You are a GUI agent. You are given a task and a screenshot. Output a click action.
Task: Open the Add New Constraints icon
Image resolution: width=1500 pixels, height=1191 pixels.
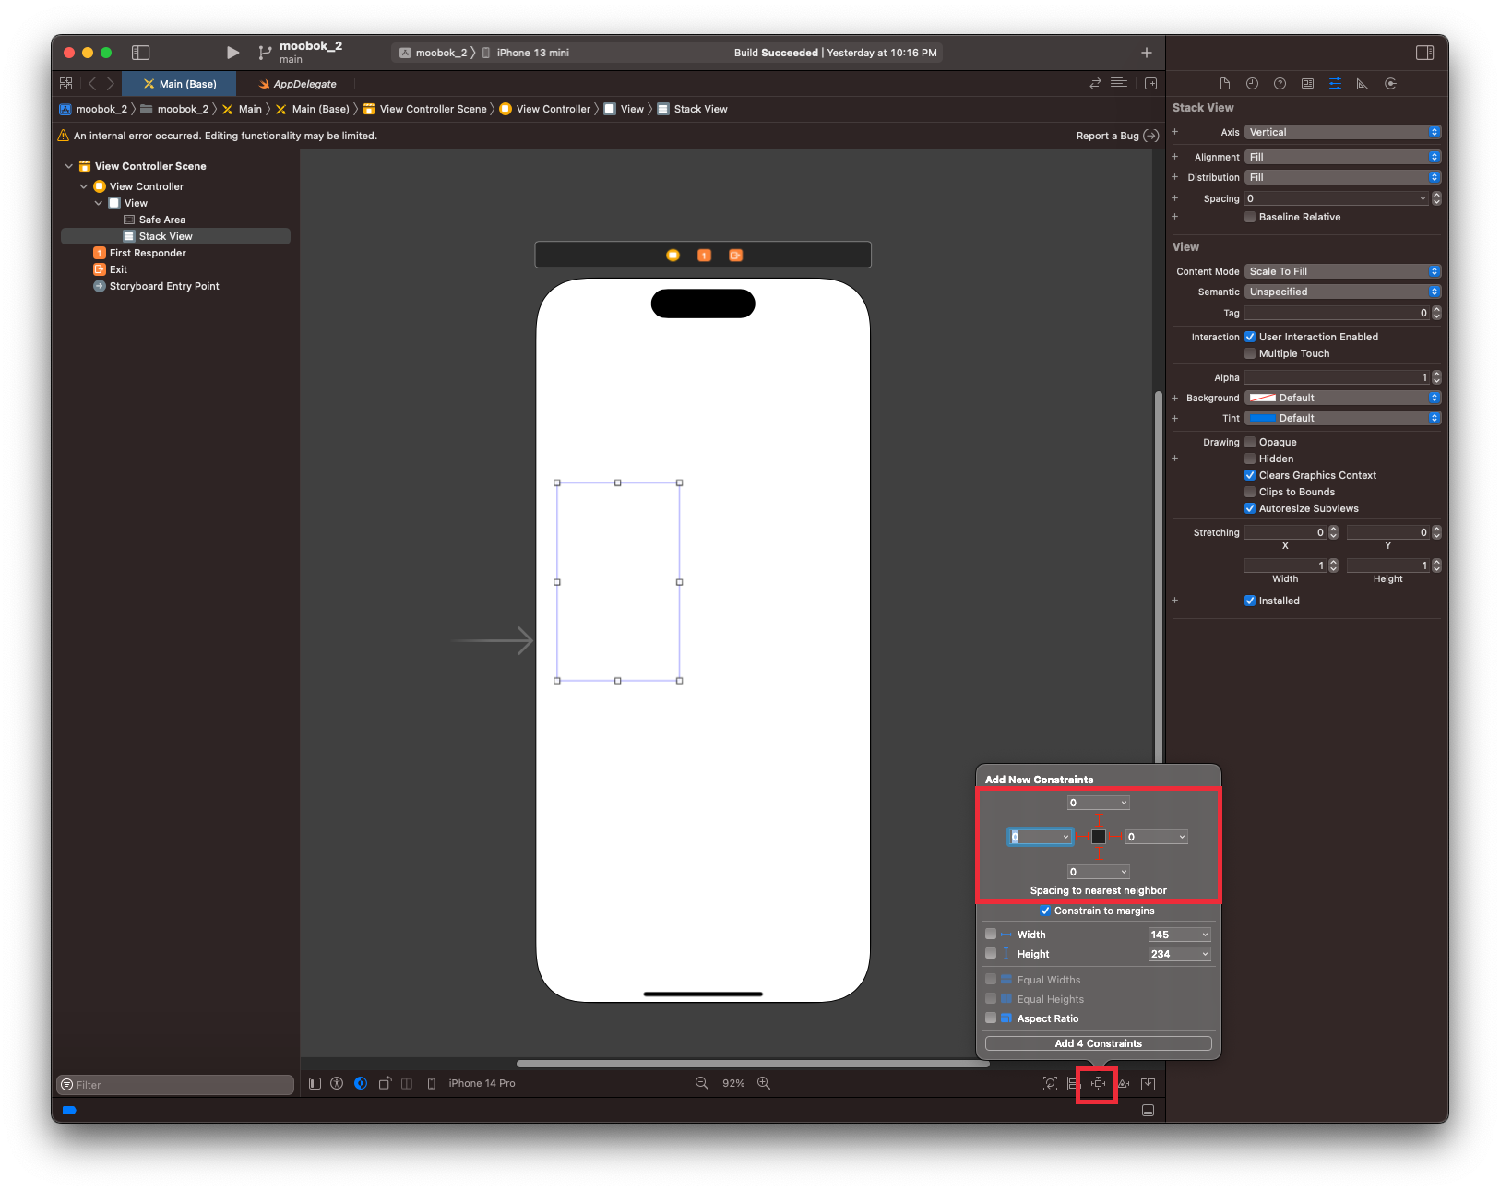[1098, 1084]
